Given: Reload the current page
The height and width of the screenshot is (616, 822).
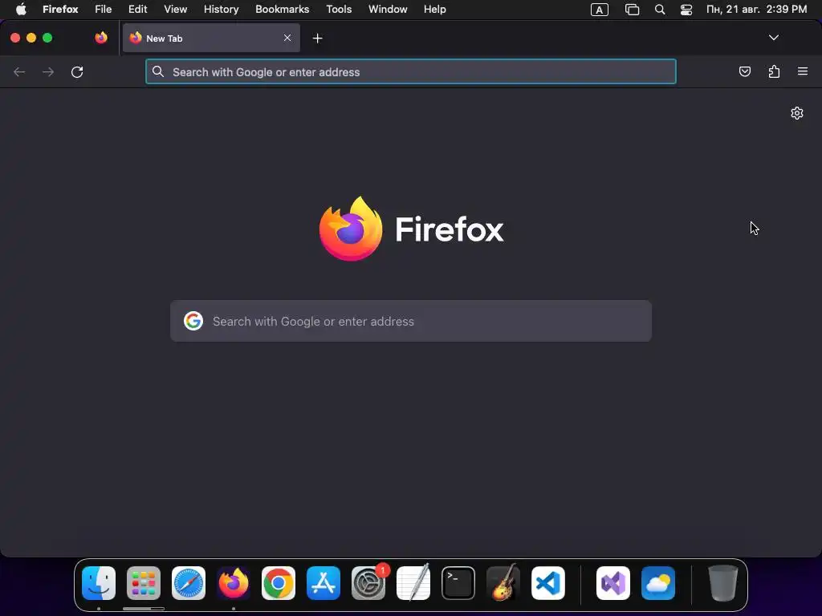Looking at the screenshot, I should (x=77, y=71).
